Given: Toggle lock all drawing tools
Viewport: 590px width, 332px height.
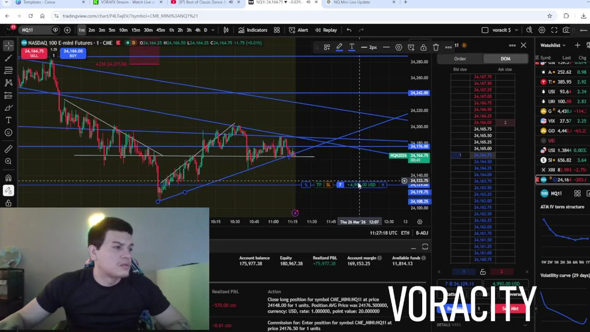Looking at the screenshot, I should [8, 203].
